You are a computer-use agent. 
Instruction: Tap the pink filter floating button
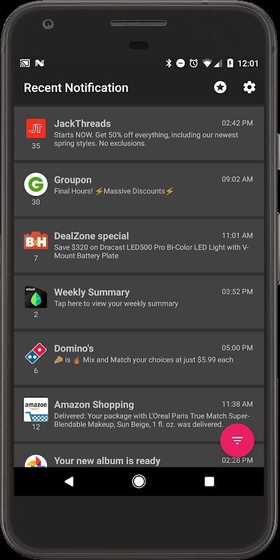(x=237, y=441)
